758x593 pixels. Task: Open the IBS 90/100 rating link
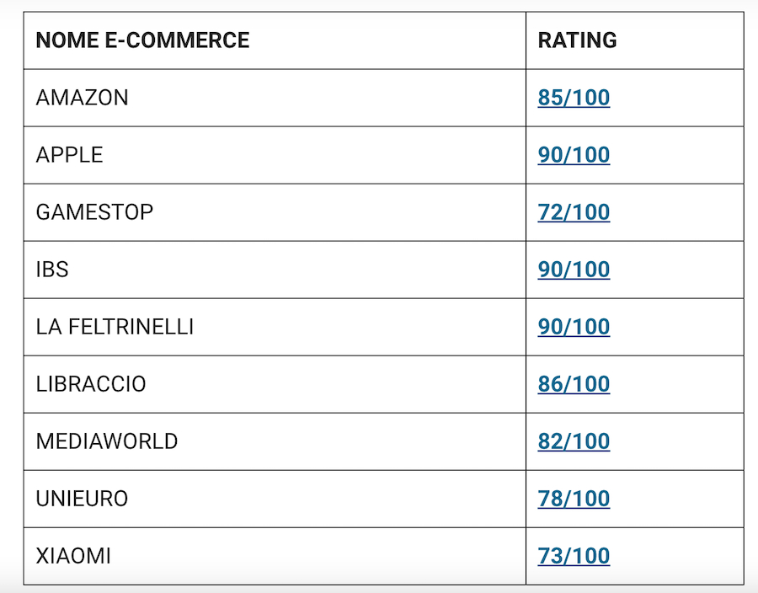tap(574, 270)
